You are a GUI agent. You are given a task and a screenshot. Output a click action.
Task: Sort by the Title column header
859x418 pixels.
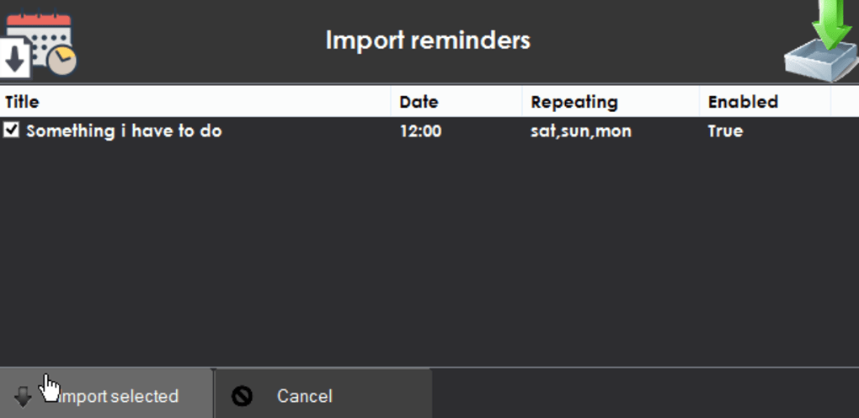click(195, 102)
